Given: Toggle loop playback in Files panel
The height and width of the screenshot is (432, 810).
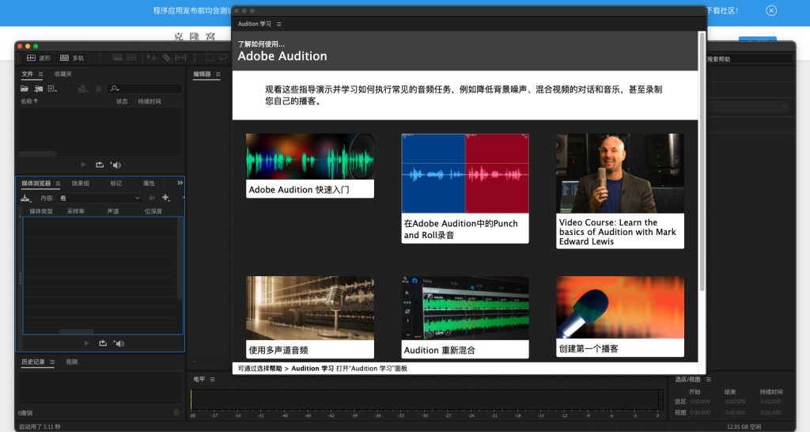Looking at the screenshot, I should pyautogui.click(x=100, y=165).
